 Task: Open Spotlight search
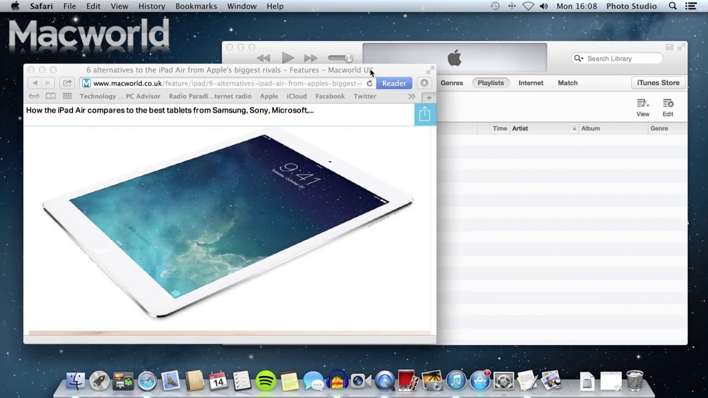pyautogui.click(x=673, y=6)
